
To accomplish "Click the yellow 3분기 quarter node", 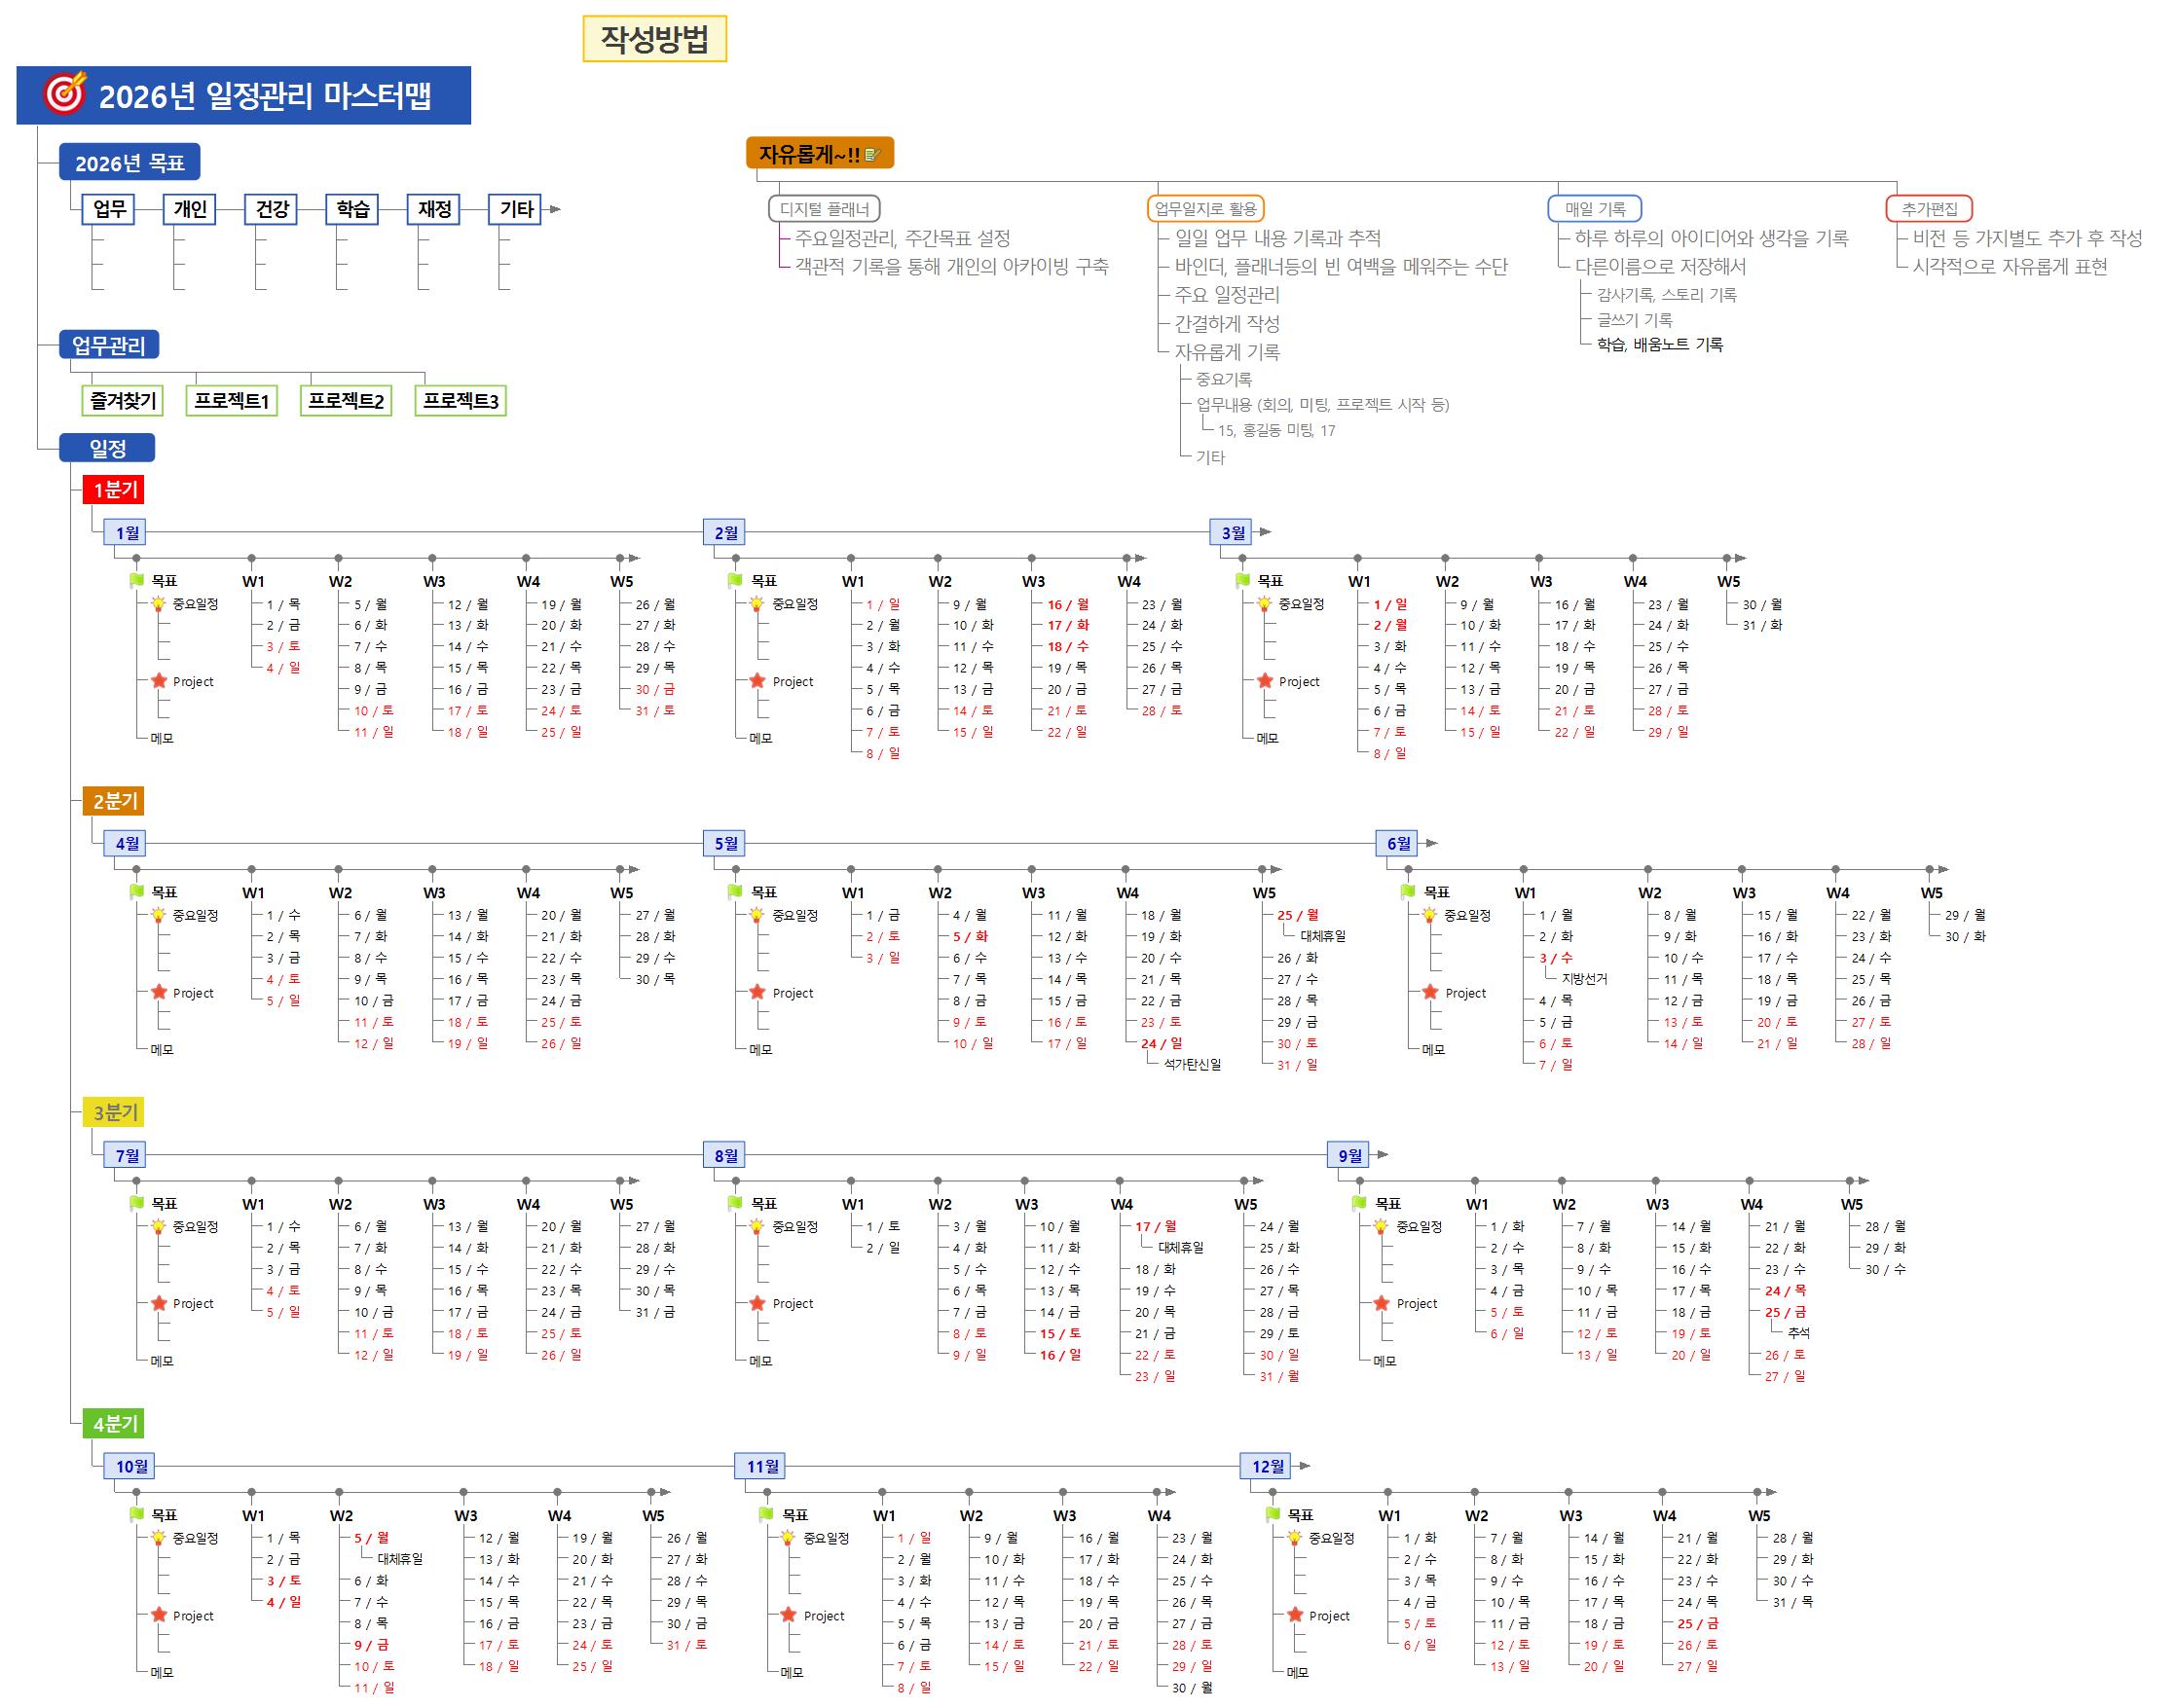I will pyautogui.click(x=115, y=1112).
